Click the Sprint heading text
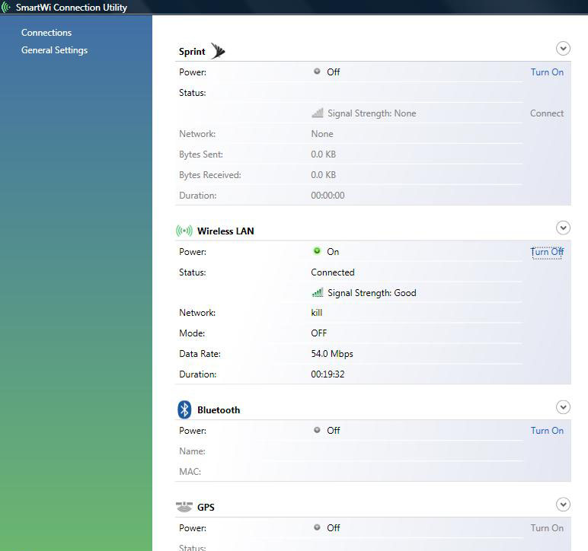 (192, 52)
